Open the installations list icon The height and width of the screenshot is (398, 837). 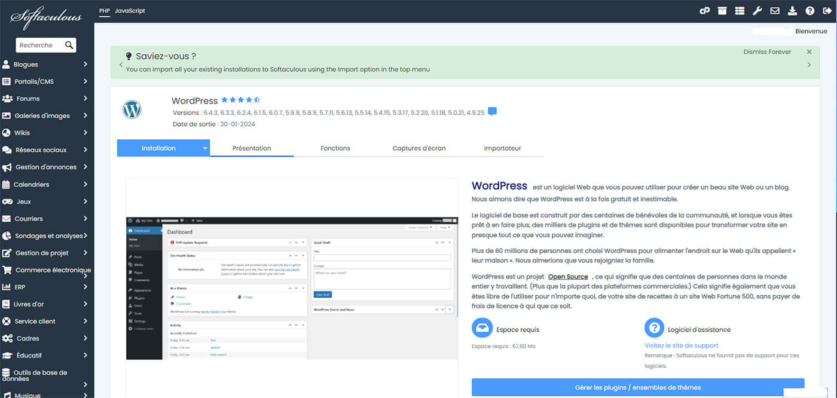[x=739, y=11]
